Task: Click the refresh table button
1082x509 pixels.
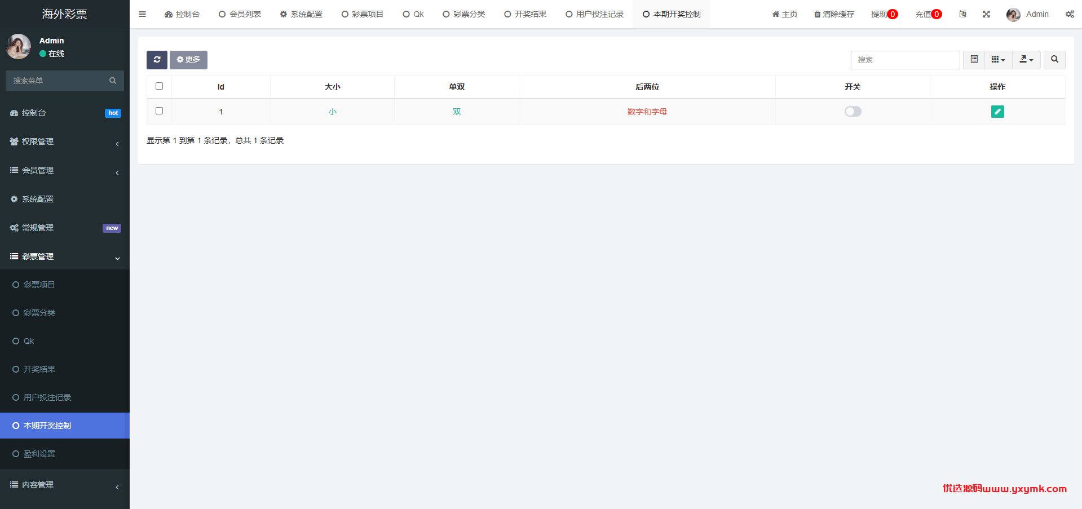Action: point(157,60)
